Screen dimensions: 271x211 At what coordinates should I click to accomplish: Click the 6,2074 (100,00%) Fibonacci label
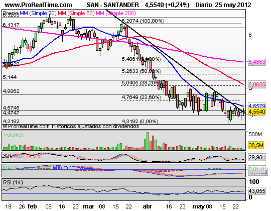pos(143,21)
